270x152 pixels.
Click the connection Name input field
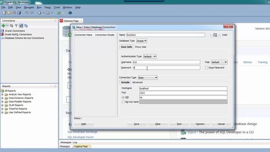click(x=166, y=35)
